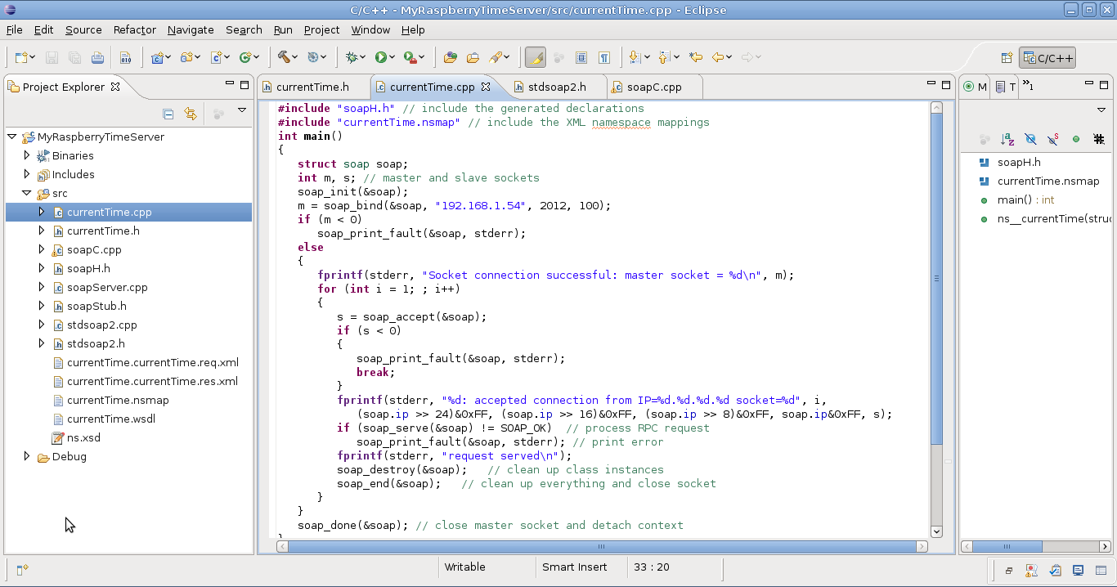Click the Show Whitespace Characters icon
The image size is (1117, 587).
tap(605, 57)
